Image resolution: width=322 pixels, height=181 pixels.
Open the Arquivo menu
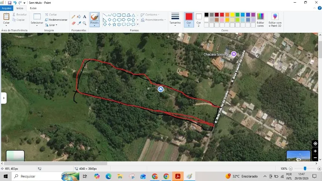click(6, 8)
